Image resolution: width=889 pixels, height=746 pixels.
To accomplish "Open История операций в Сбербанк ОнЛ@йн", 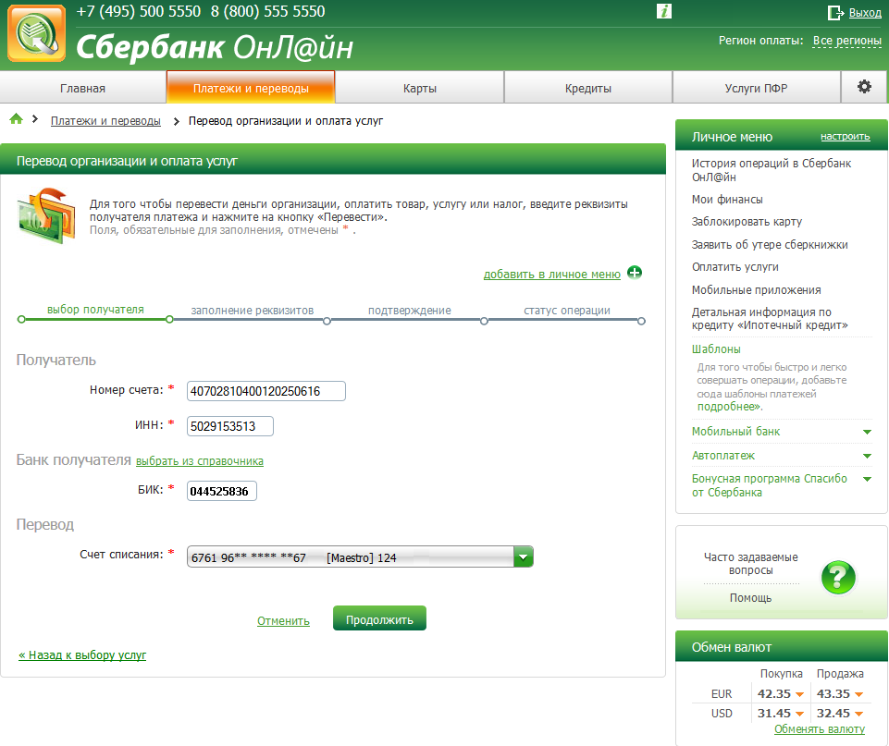I will click(x=772, y=170).
